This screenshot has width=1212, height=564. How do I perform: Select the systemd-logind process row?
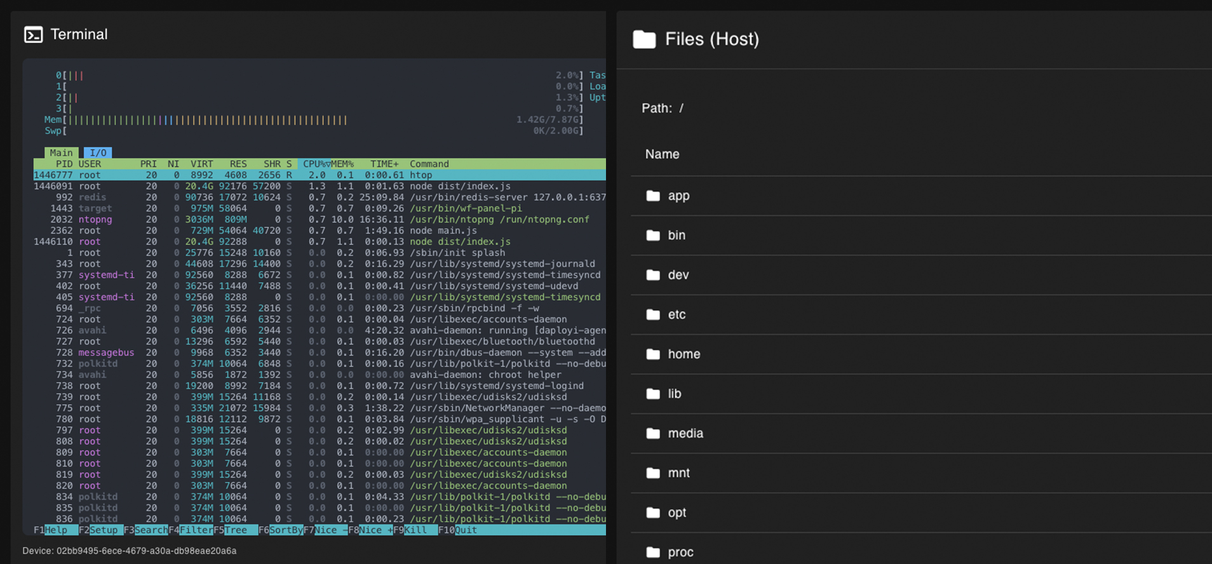click(320, 386)
